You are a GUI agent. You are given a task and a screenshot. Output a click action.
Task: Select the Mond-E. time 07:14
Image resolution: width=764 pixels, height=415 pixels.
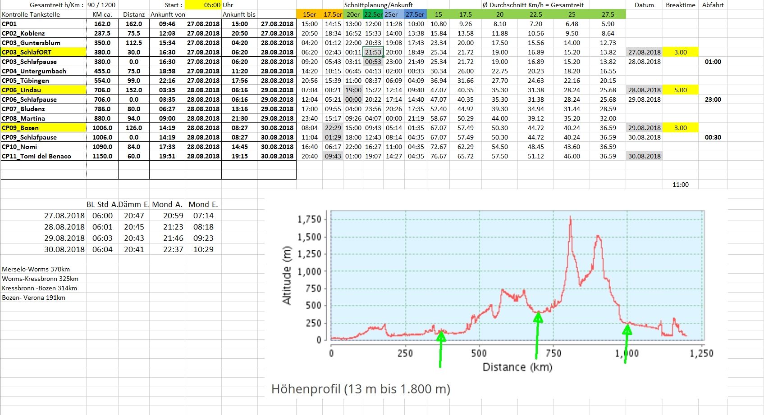[x=203, y=216]
